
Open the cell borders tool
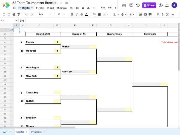coord(99,14)
